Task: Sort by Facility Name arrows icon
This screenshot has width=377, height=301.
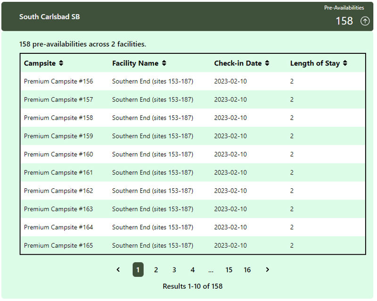Action: [164, 63]
